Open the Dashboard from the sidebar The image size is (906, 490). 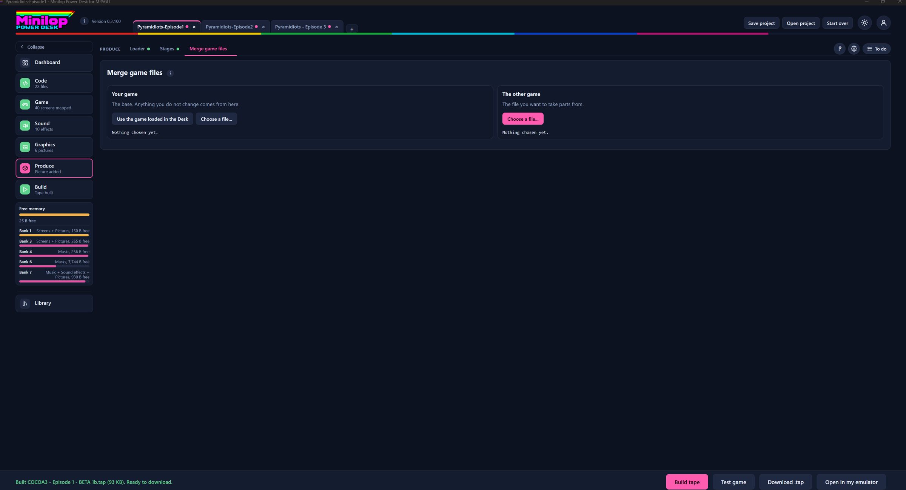click(54, 63)
